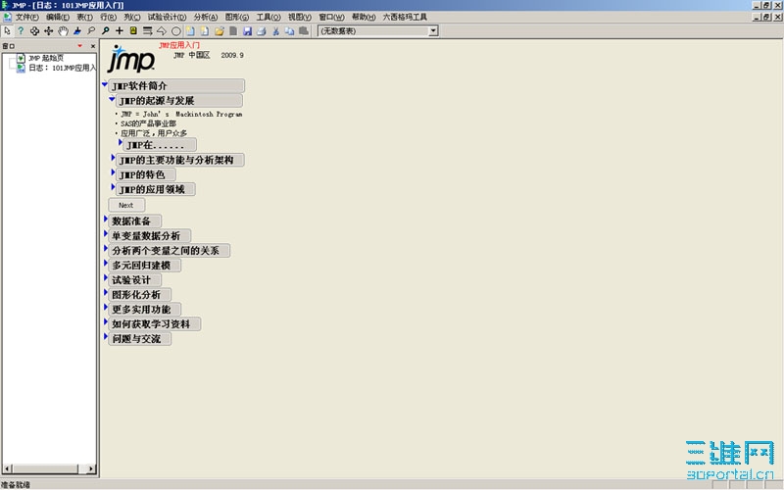Select the Hand grabber tool
Viewport: 784px width, 490px height.
tap(63, 31)
